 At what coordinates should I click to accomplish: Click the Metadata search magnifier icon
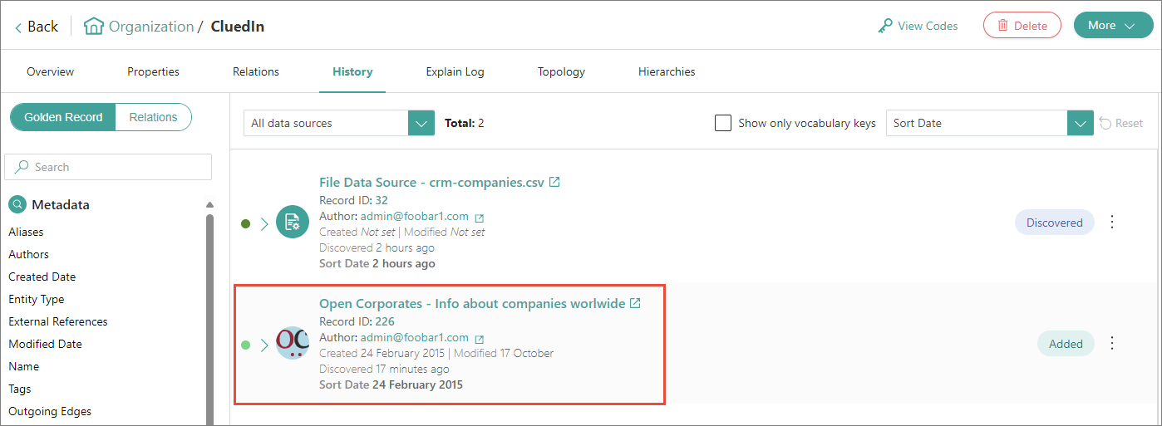[17, 205]
